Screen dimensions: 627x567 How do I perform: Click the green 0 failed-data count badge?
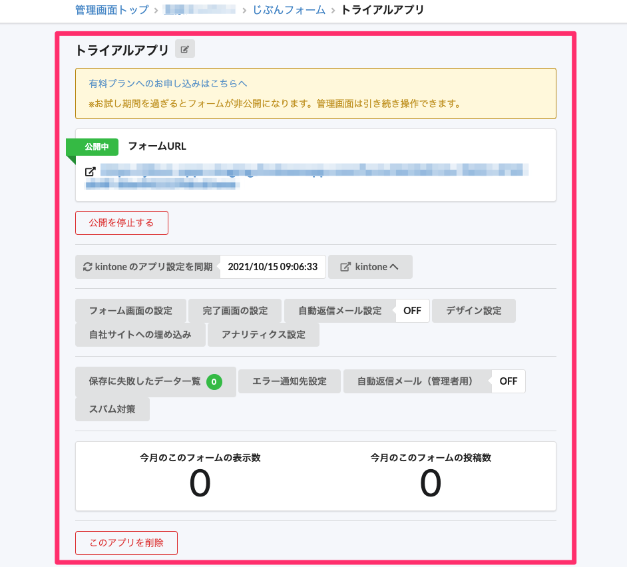pyautogui.click(x=214, y=381)
